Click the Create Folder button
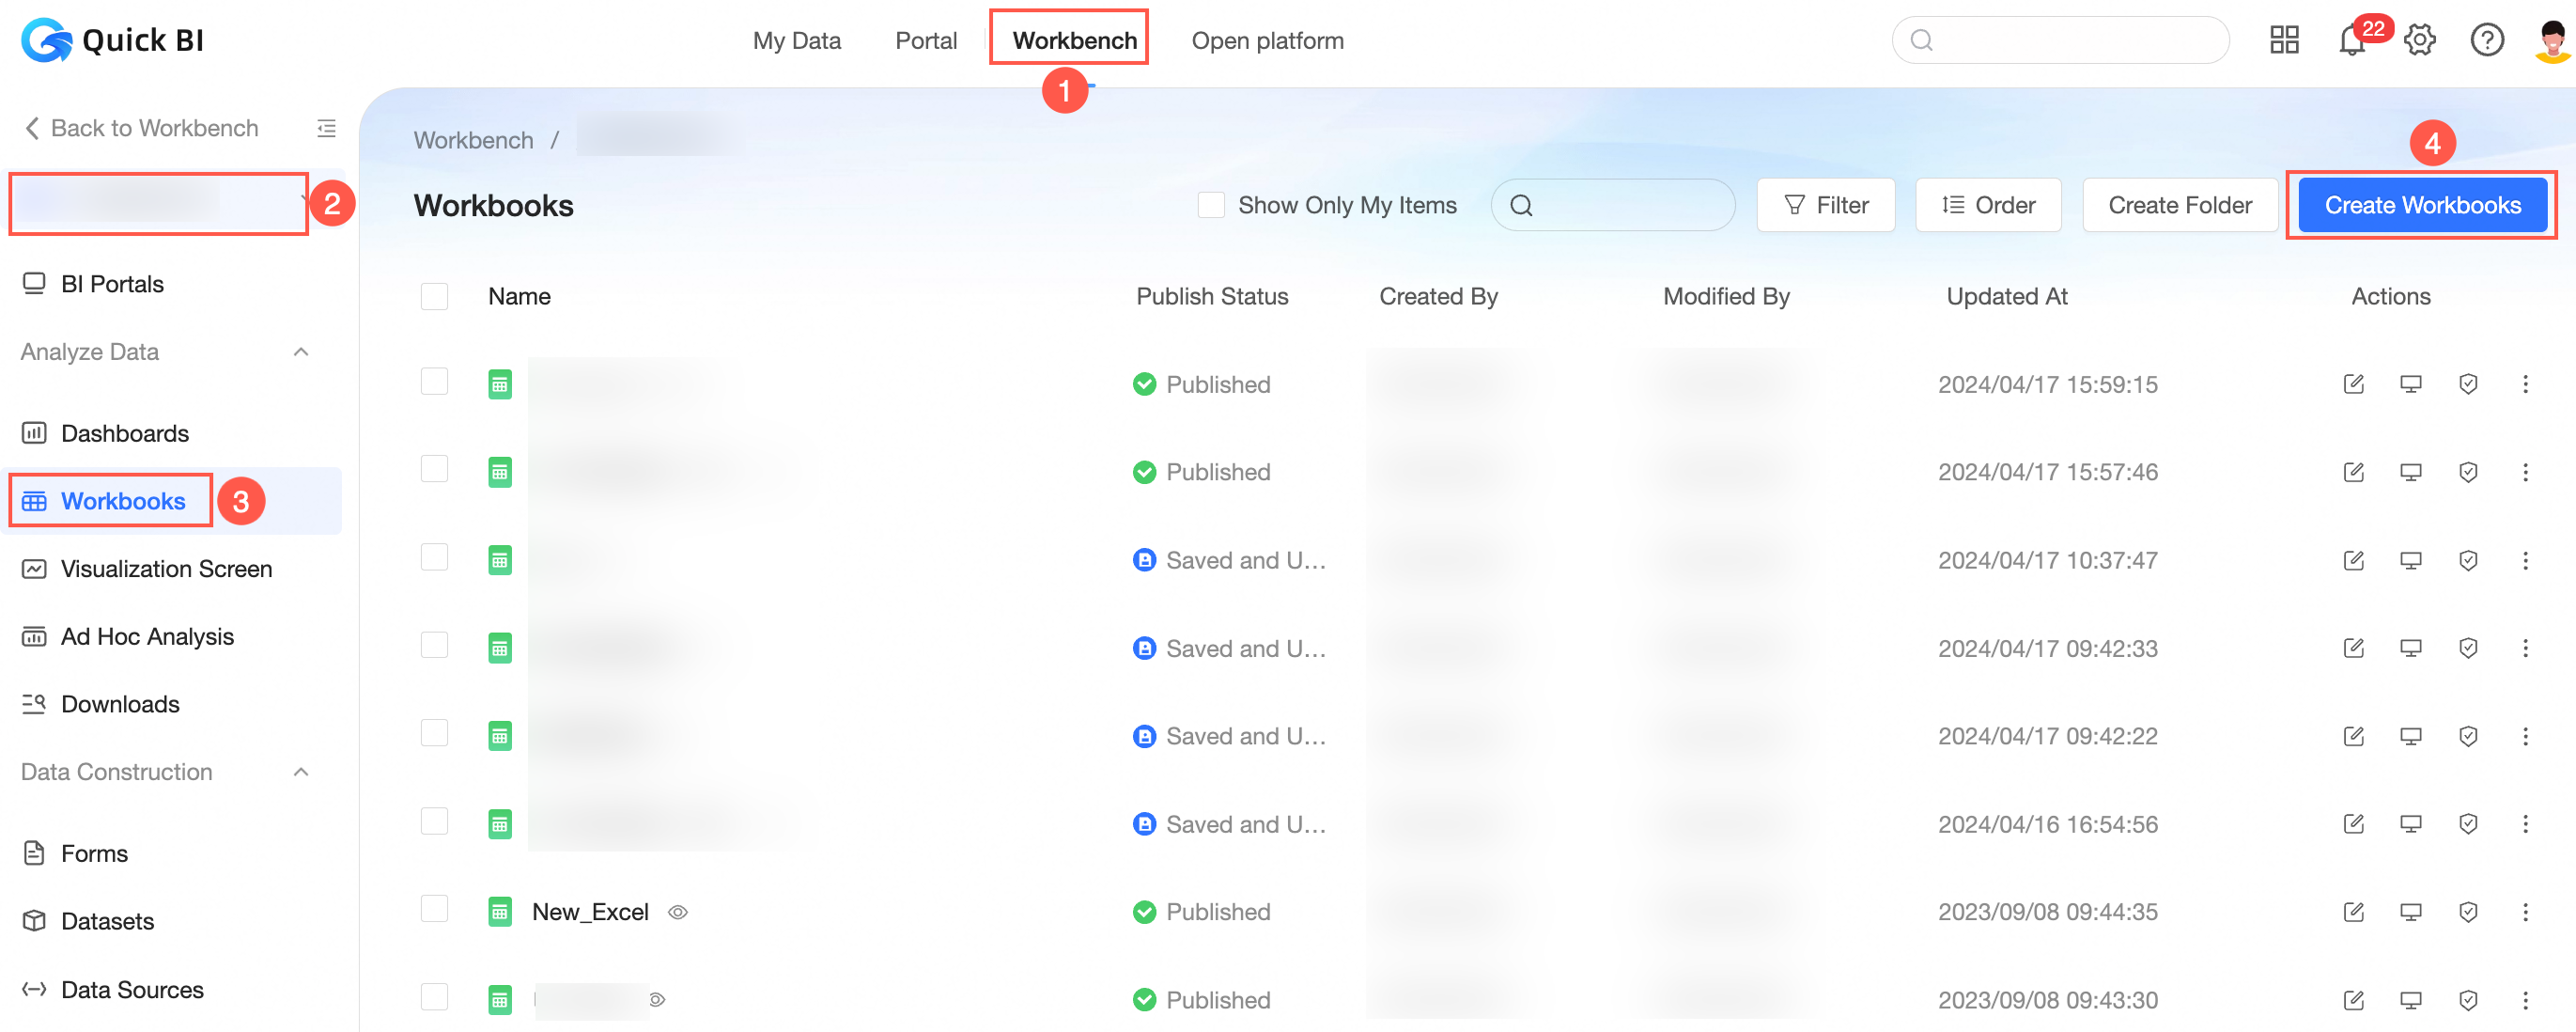The height and width of the screenshot is (1032, 2576). click(2180, 205)
